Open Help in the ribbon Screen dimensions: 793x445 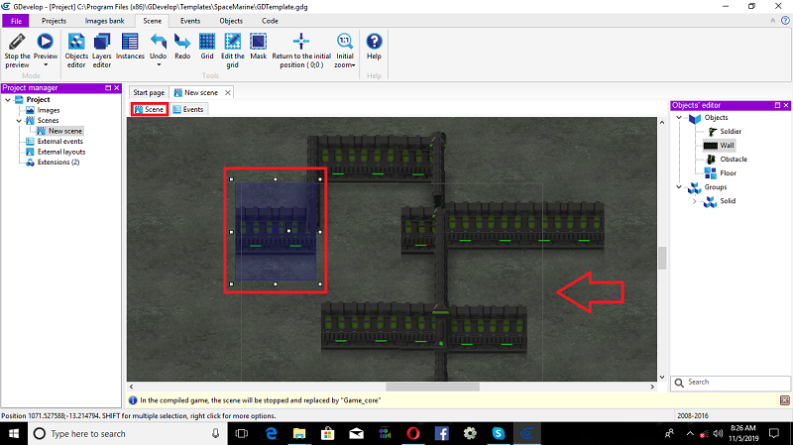374,47
